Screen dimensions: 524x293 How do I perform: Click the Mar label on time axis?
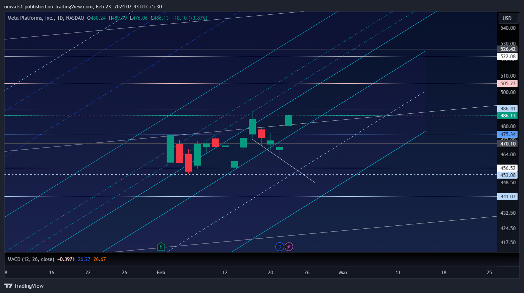(343, 273)
